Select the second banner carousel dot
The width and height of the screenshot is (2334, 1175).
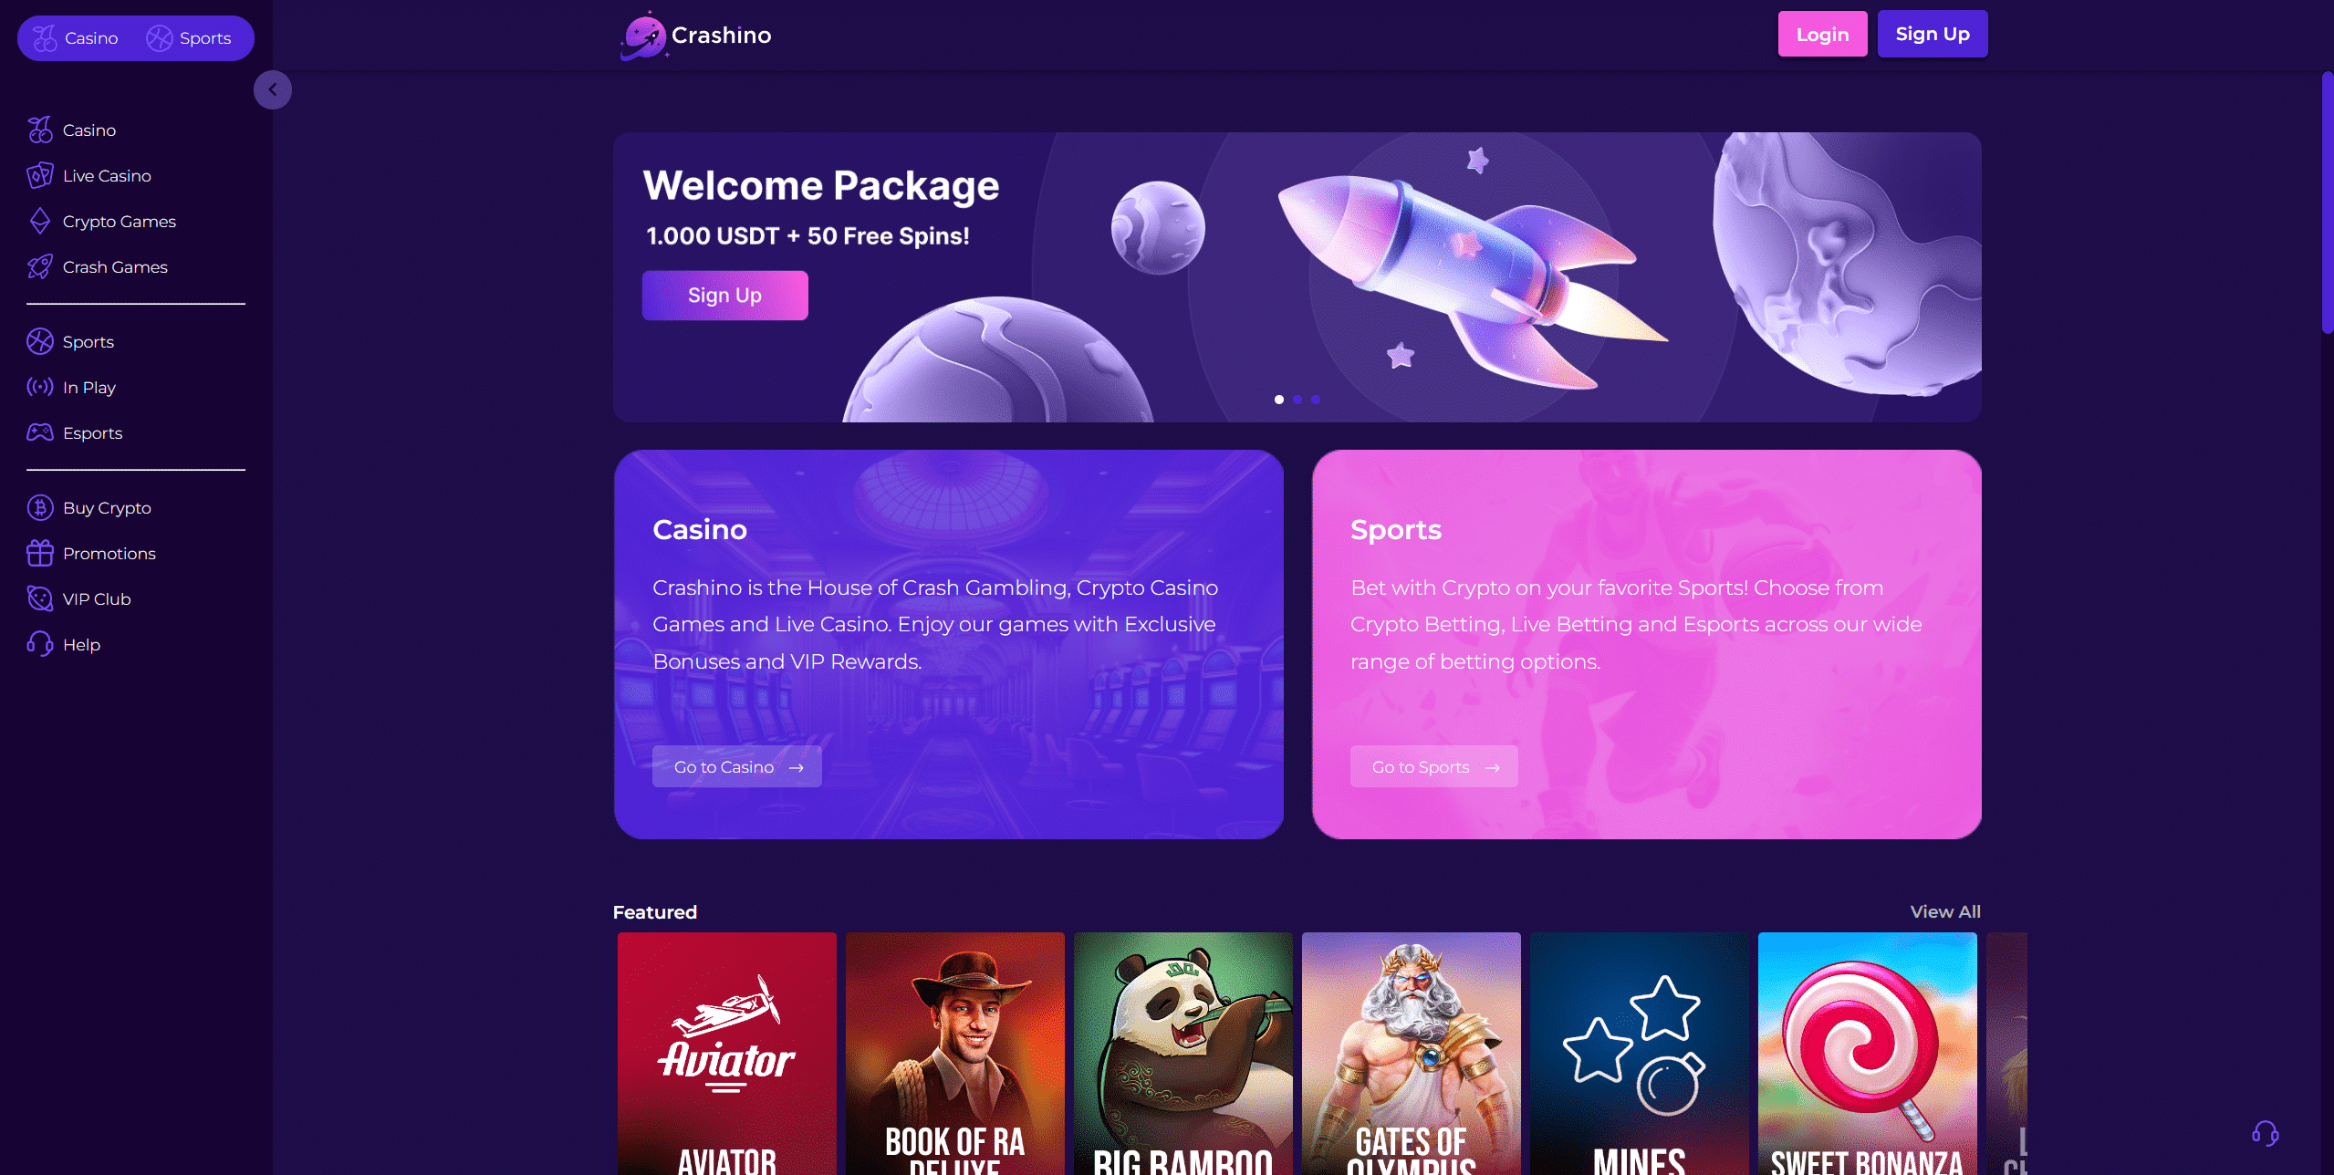[x=1297, y=400]
